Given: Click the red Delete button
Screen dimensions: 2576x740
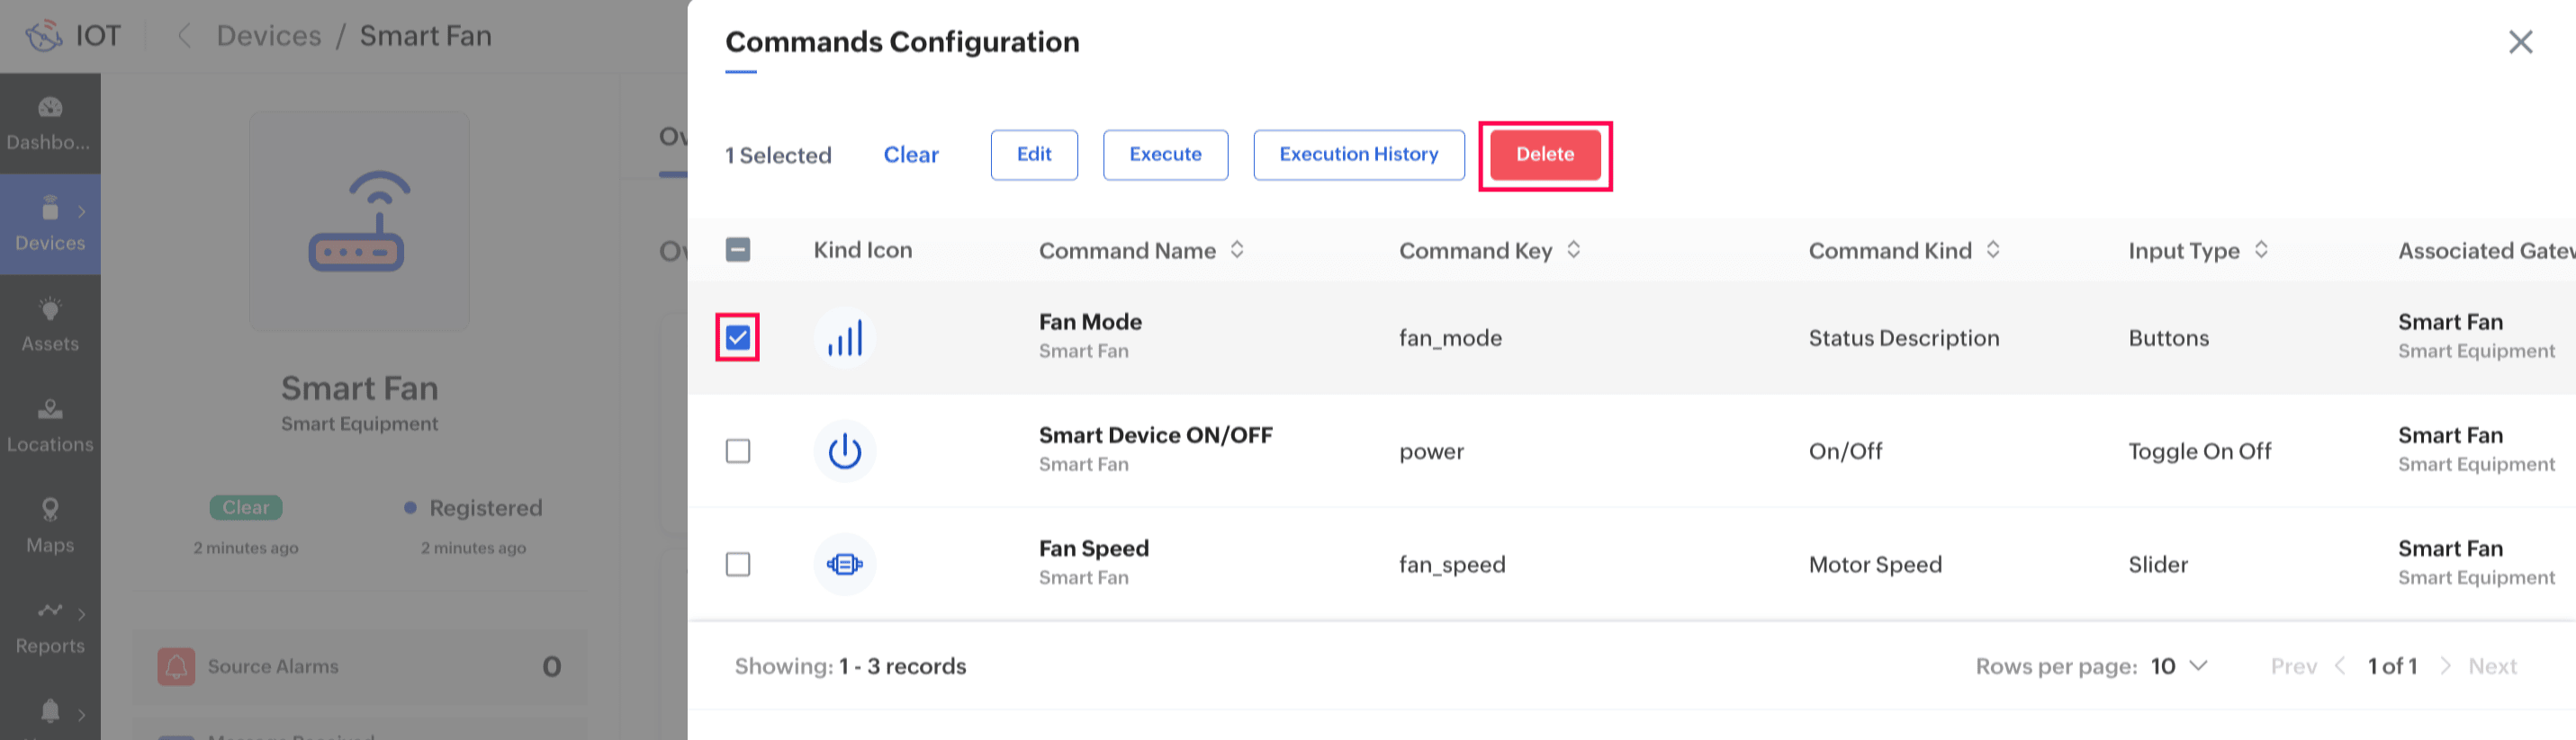Looking at the screenshot, I should pos(1544,155).
